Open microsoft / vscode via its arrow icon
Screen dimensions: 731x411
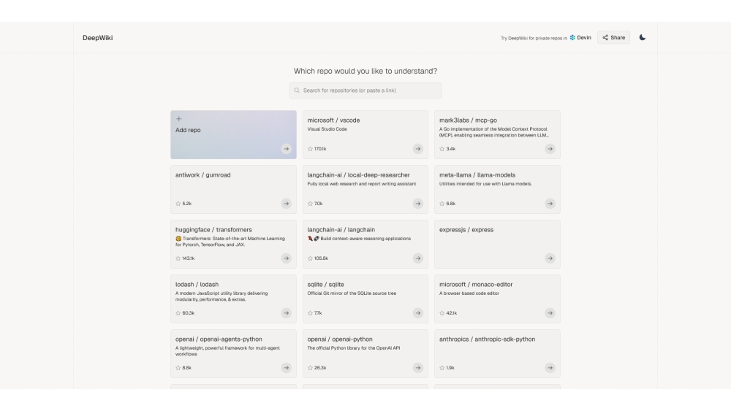coord(417,149)
